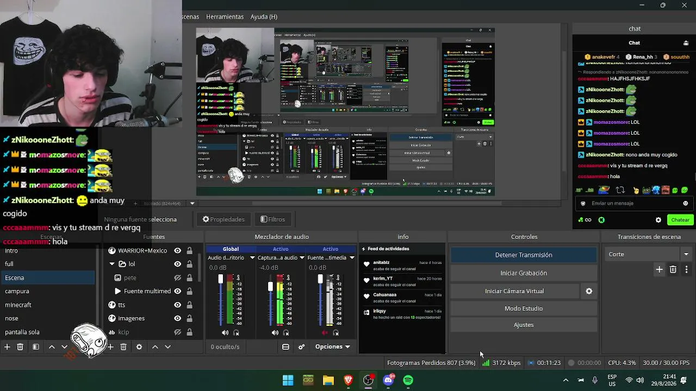Open virtual camera settings gear
Image resolution: width=696 pixels, height=391 pixels.
pyautogui.click(x=589, y=291)
